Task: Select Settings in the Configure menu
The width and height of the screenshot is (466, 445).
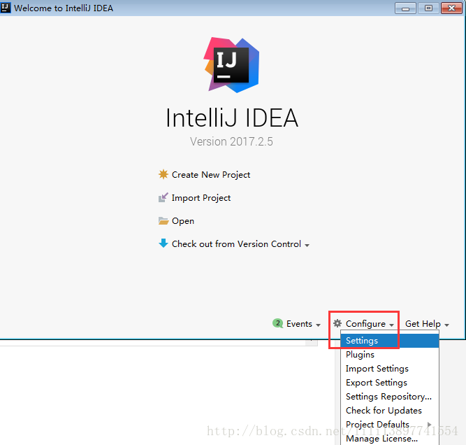Action: (x=390, y=341)
